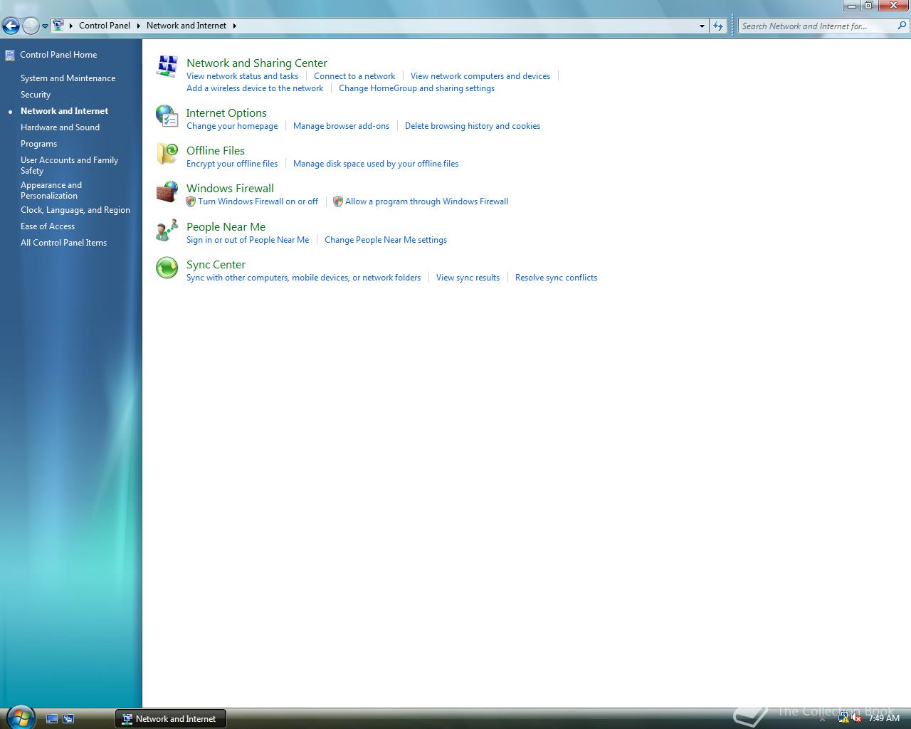Screen dimensions: 911x729
Task: Click the Network and Internet taskbar button
Action: (x=171, y=719)
